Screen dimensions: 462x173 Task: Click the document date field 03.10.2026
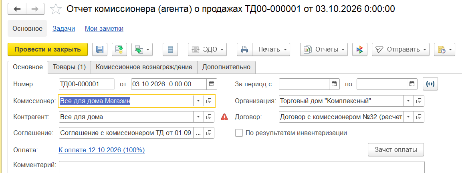pyautogui.click(x=169, y=84)
